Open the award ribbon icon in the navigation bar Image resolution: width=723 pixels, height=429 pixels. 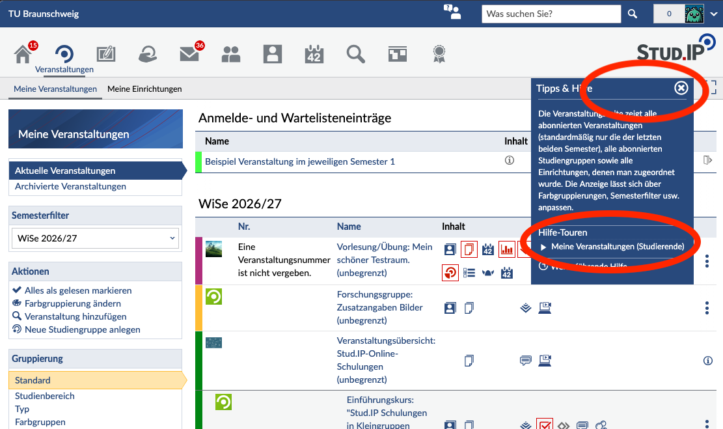coord(439,54)
